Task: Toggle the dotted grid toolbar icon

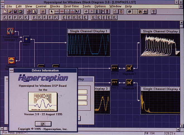Action: tap(135, 12)
